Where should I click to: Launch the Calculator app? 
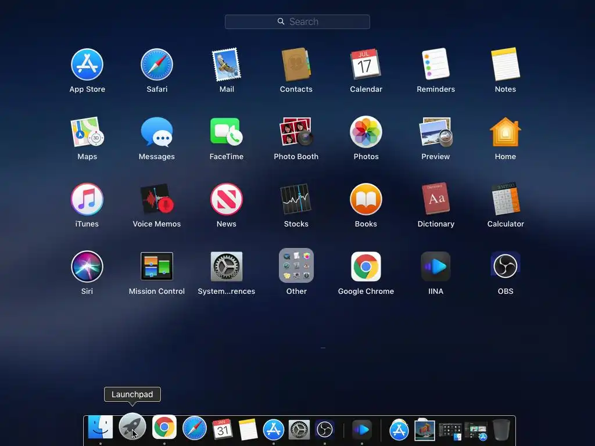(506, 199)
